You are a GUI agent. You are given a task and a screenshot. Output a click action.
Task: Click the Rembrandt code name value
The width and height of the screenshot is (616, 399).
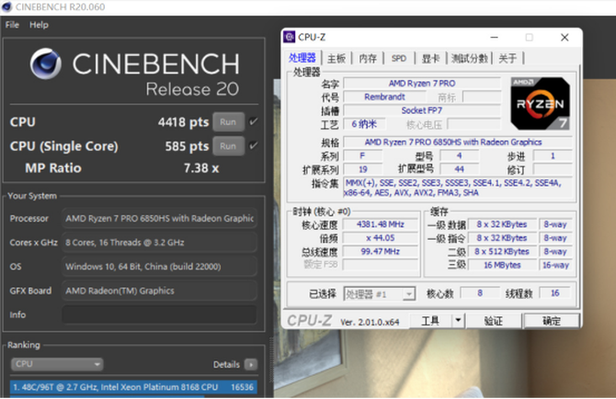[384, 97]
